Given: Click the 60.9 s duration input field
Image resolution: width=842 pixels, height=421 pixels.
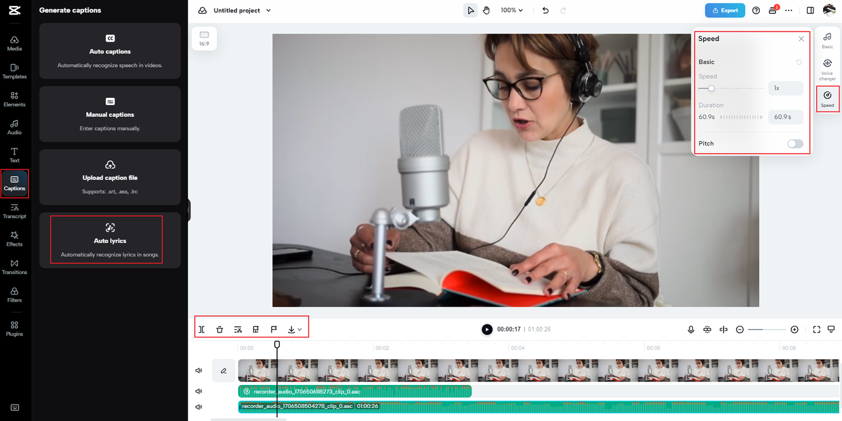Looking at the screenshot, I should click(x=785, y=117).
